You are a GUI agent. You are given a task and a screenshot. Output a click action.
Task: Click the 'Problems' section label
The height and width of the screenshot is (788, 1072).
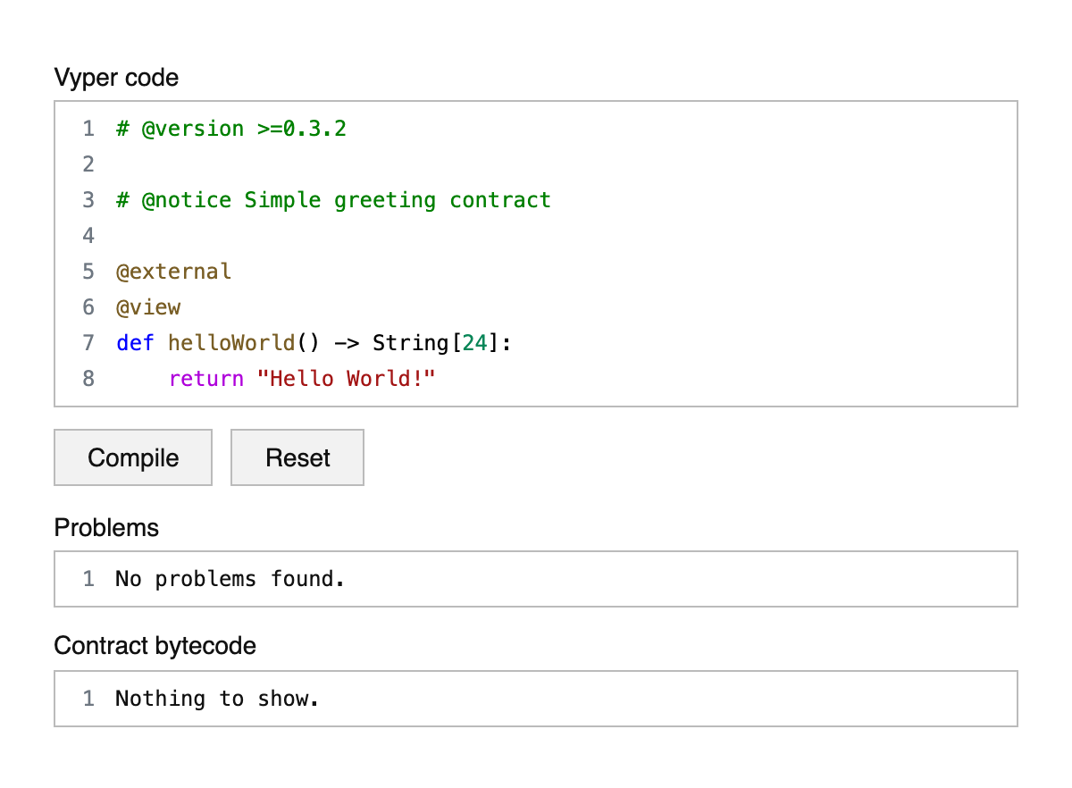[x=106, y=528]
